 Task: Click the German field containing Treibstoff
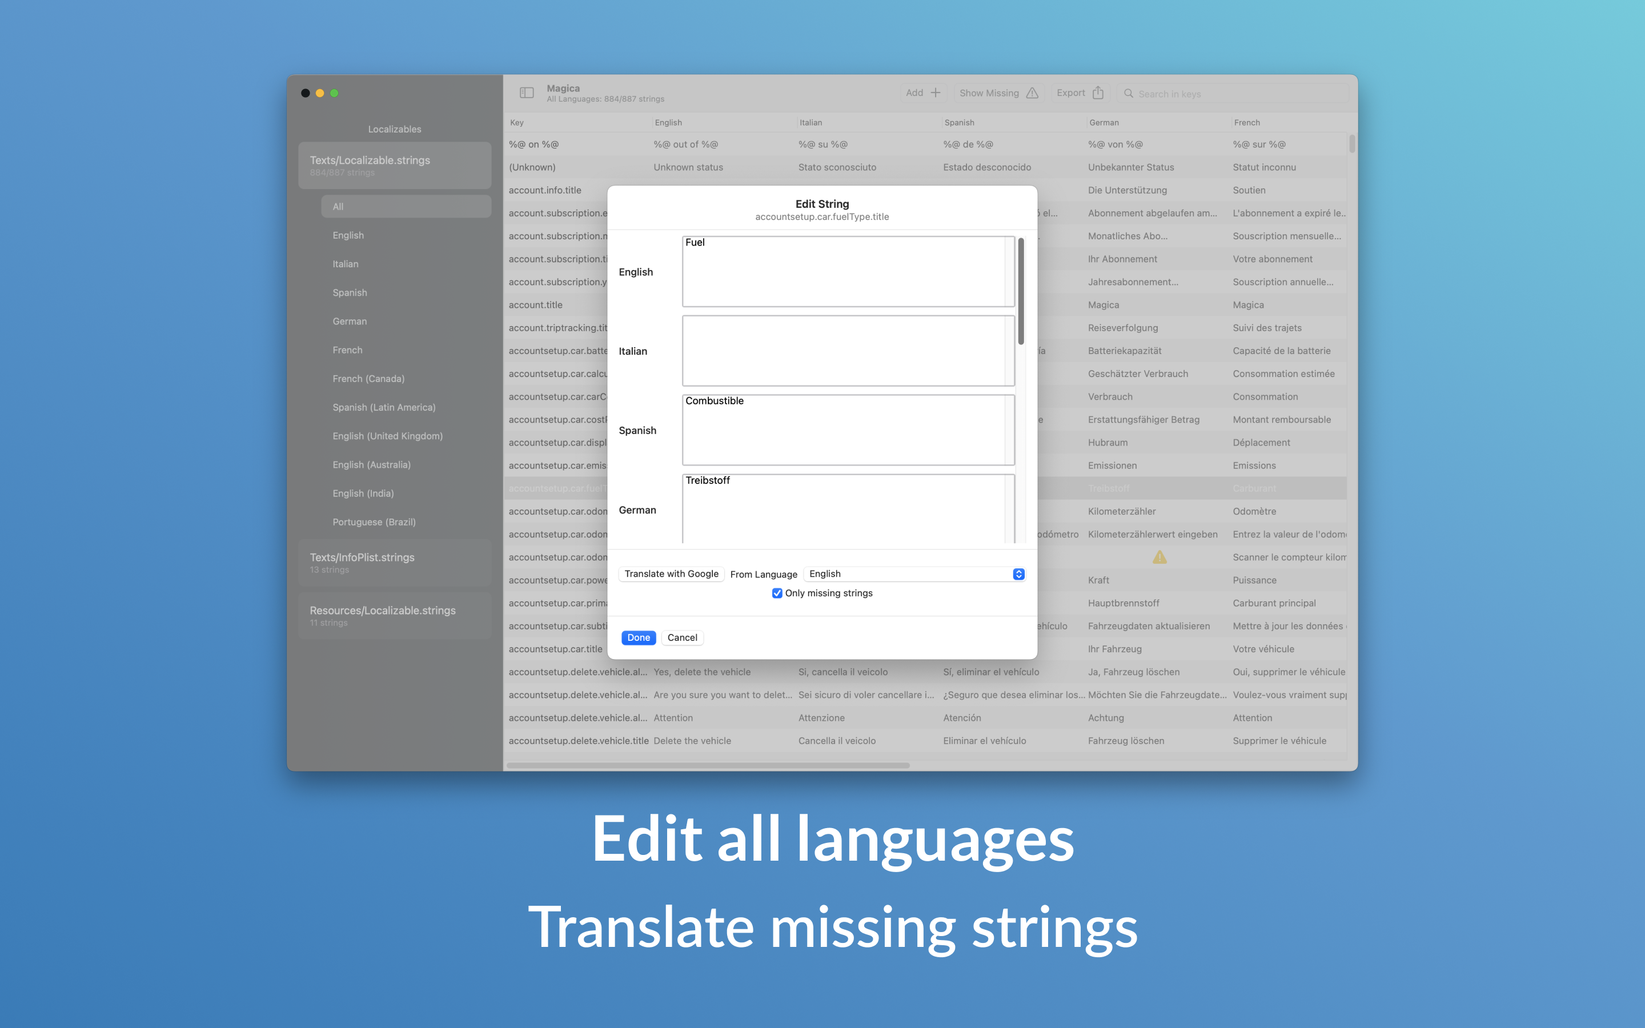pyautogui.click(x=848, y=508)
